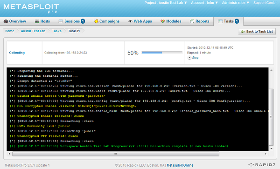Click 'Metasploit Pro 3.5.1 Update 1' footer text
This screenshot has width=280, height=169.
(x=27, y=165)
